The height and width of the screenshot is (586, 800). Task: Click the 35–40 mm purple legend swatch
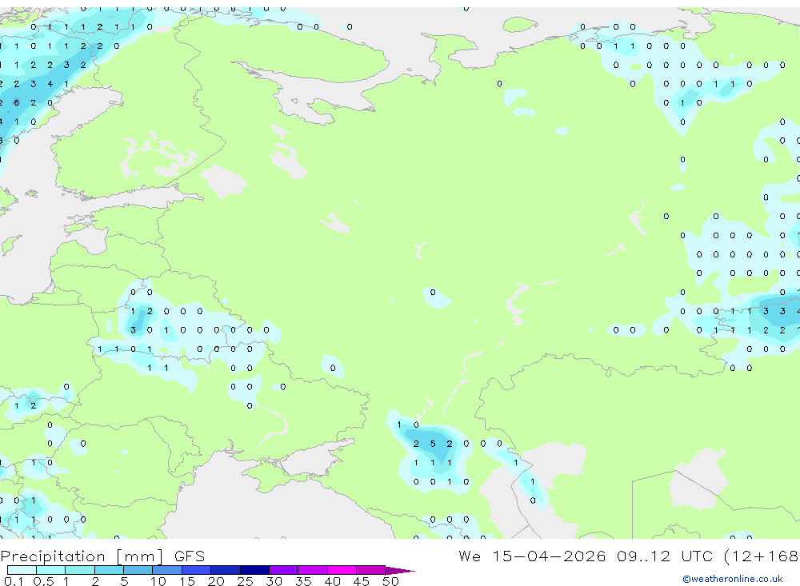[x=313, y=570]
